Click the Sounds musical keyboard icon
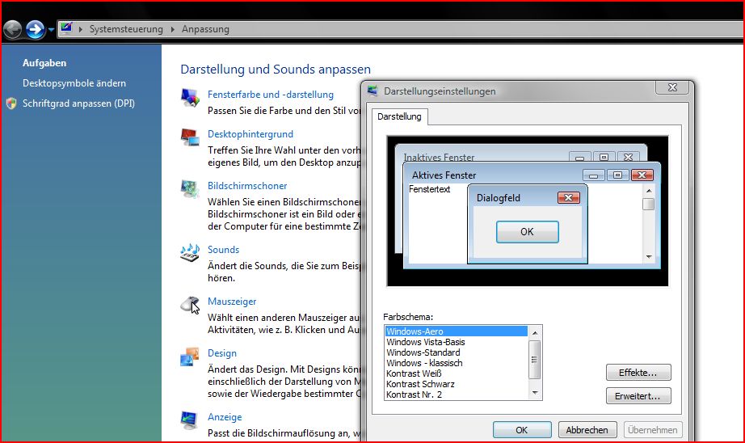This screenshot has width=745, height=443. click(x=190, y=252)
